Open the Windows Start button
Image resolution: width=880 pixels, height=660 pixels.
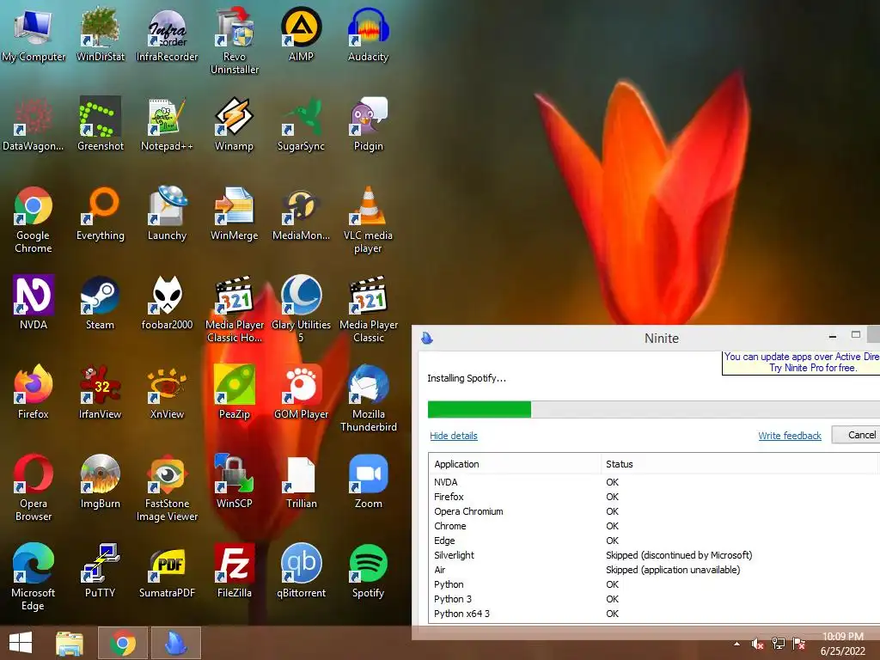click(21, 643)
